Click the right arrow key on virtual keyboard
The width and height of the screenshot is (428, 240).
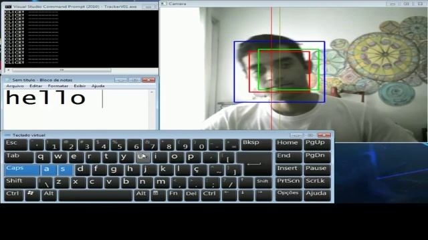(x=263, y=195)
